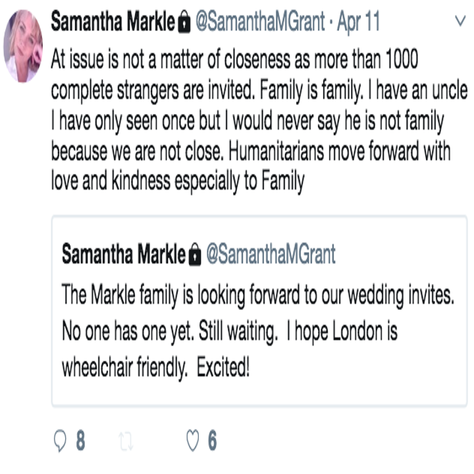Click the top Samantha Markle display name
474x474 pixels.
pyautogui.click(x=114, y=23)
